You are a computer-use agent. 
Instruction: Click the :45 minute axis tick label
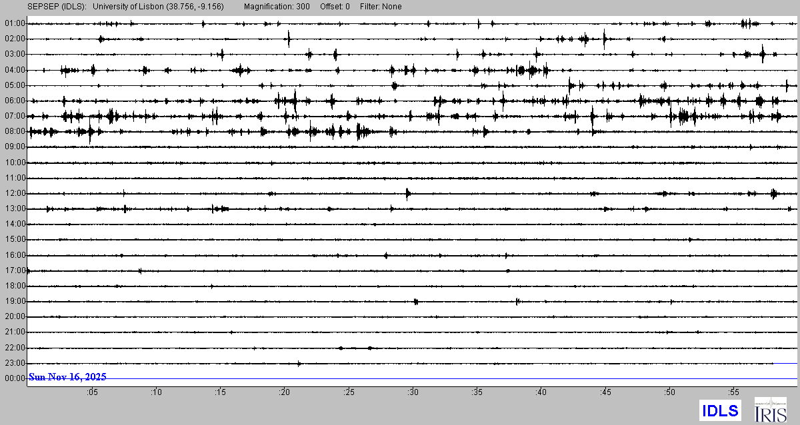tap(605, 392)
